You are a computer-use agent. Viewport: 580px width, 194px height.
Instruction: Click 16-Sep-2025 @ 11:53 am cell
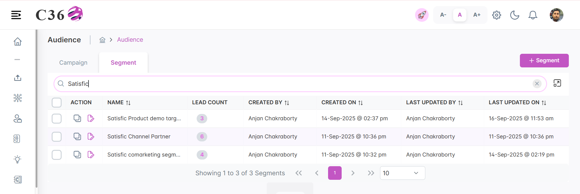pyautogui.click(x=521, y=118)
